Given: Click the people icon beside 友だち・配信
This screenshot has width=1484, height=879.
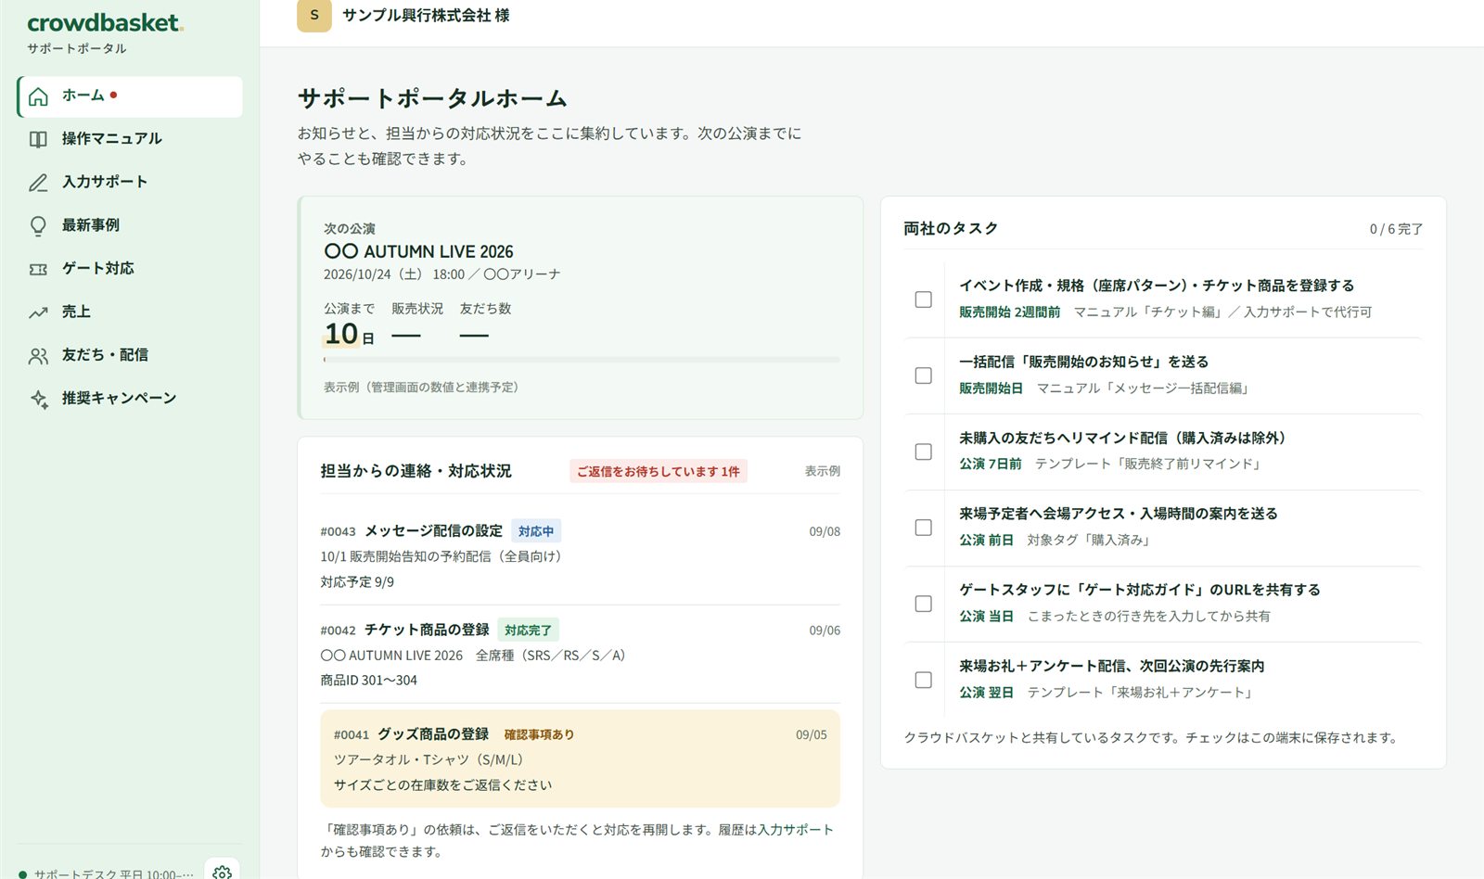Looking at the screenshot, I should tap(38, 355).
